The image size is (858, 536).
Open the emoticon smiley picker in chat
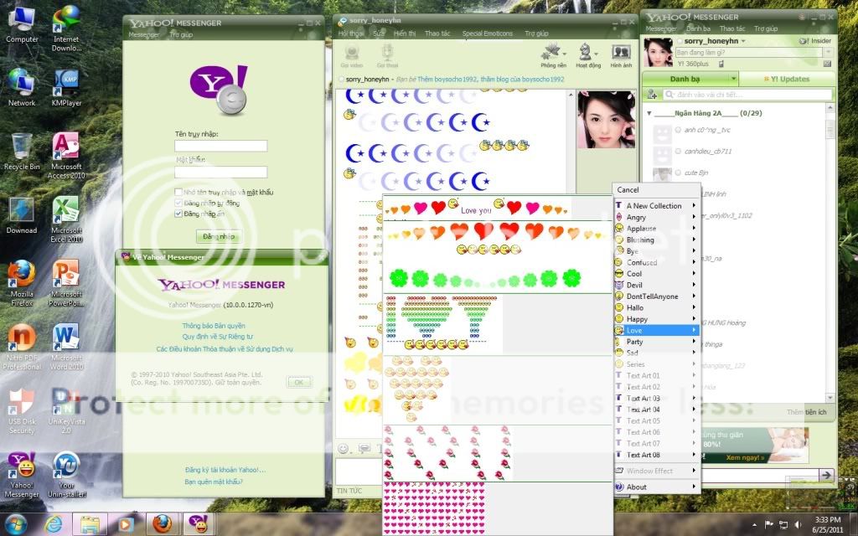click(x=343, y=449)
